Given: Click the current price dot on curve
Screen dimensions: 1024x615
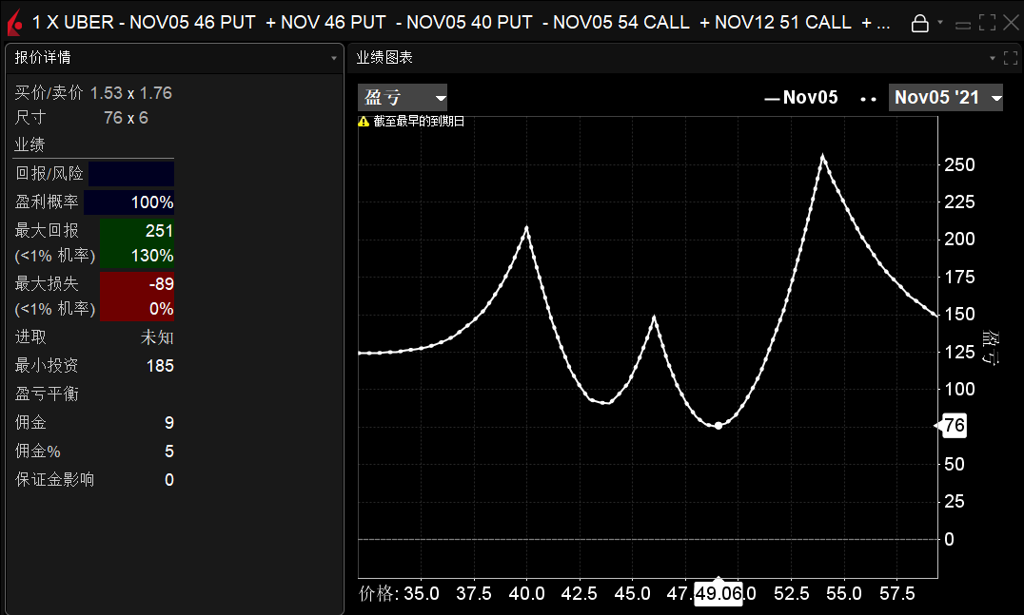Looking at the screenshot, I should coord(719,426).
